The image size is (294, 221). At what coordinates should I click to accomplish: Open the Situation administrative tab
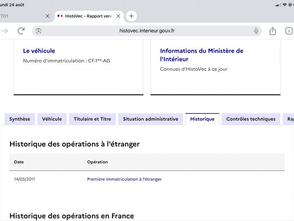[151, 119]
